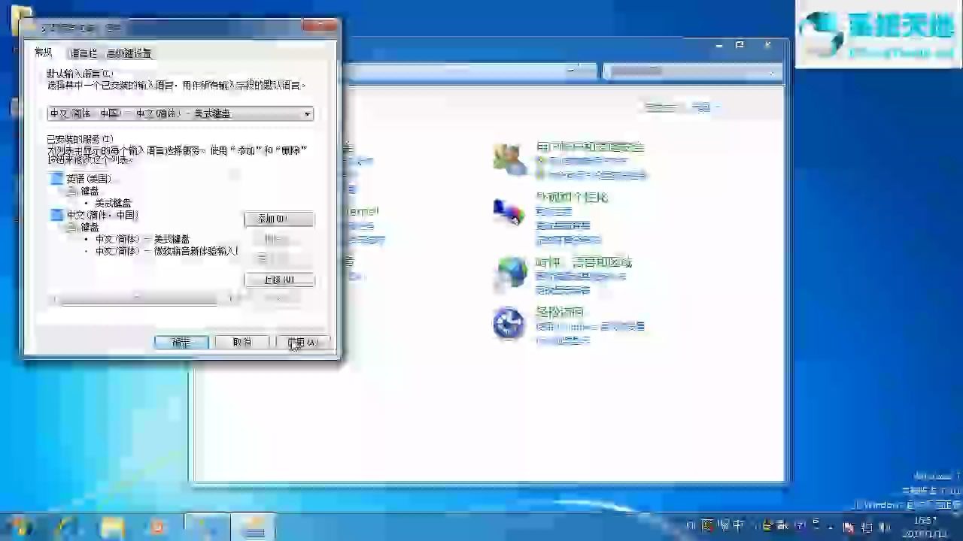
Task: Switch to the 高级键设置 tab
Action: tap(129, 53)
